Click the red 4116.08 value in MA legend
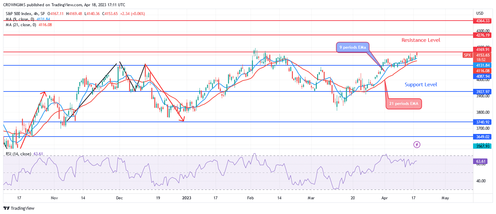Viewport: 496px width, 214px height. (46, 25)
